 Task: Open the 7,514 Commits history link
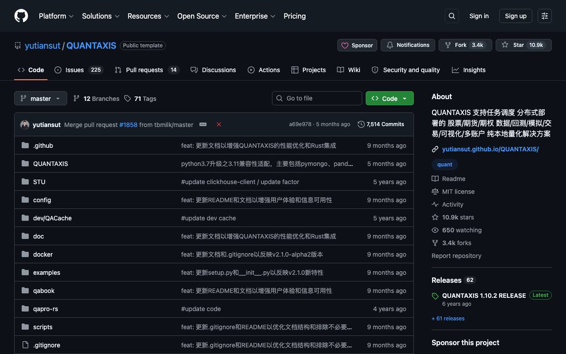pyautogui.click(x=381, y=124)
